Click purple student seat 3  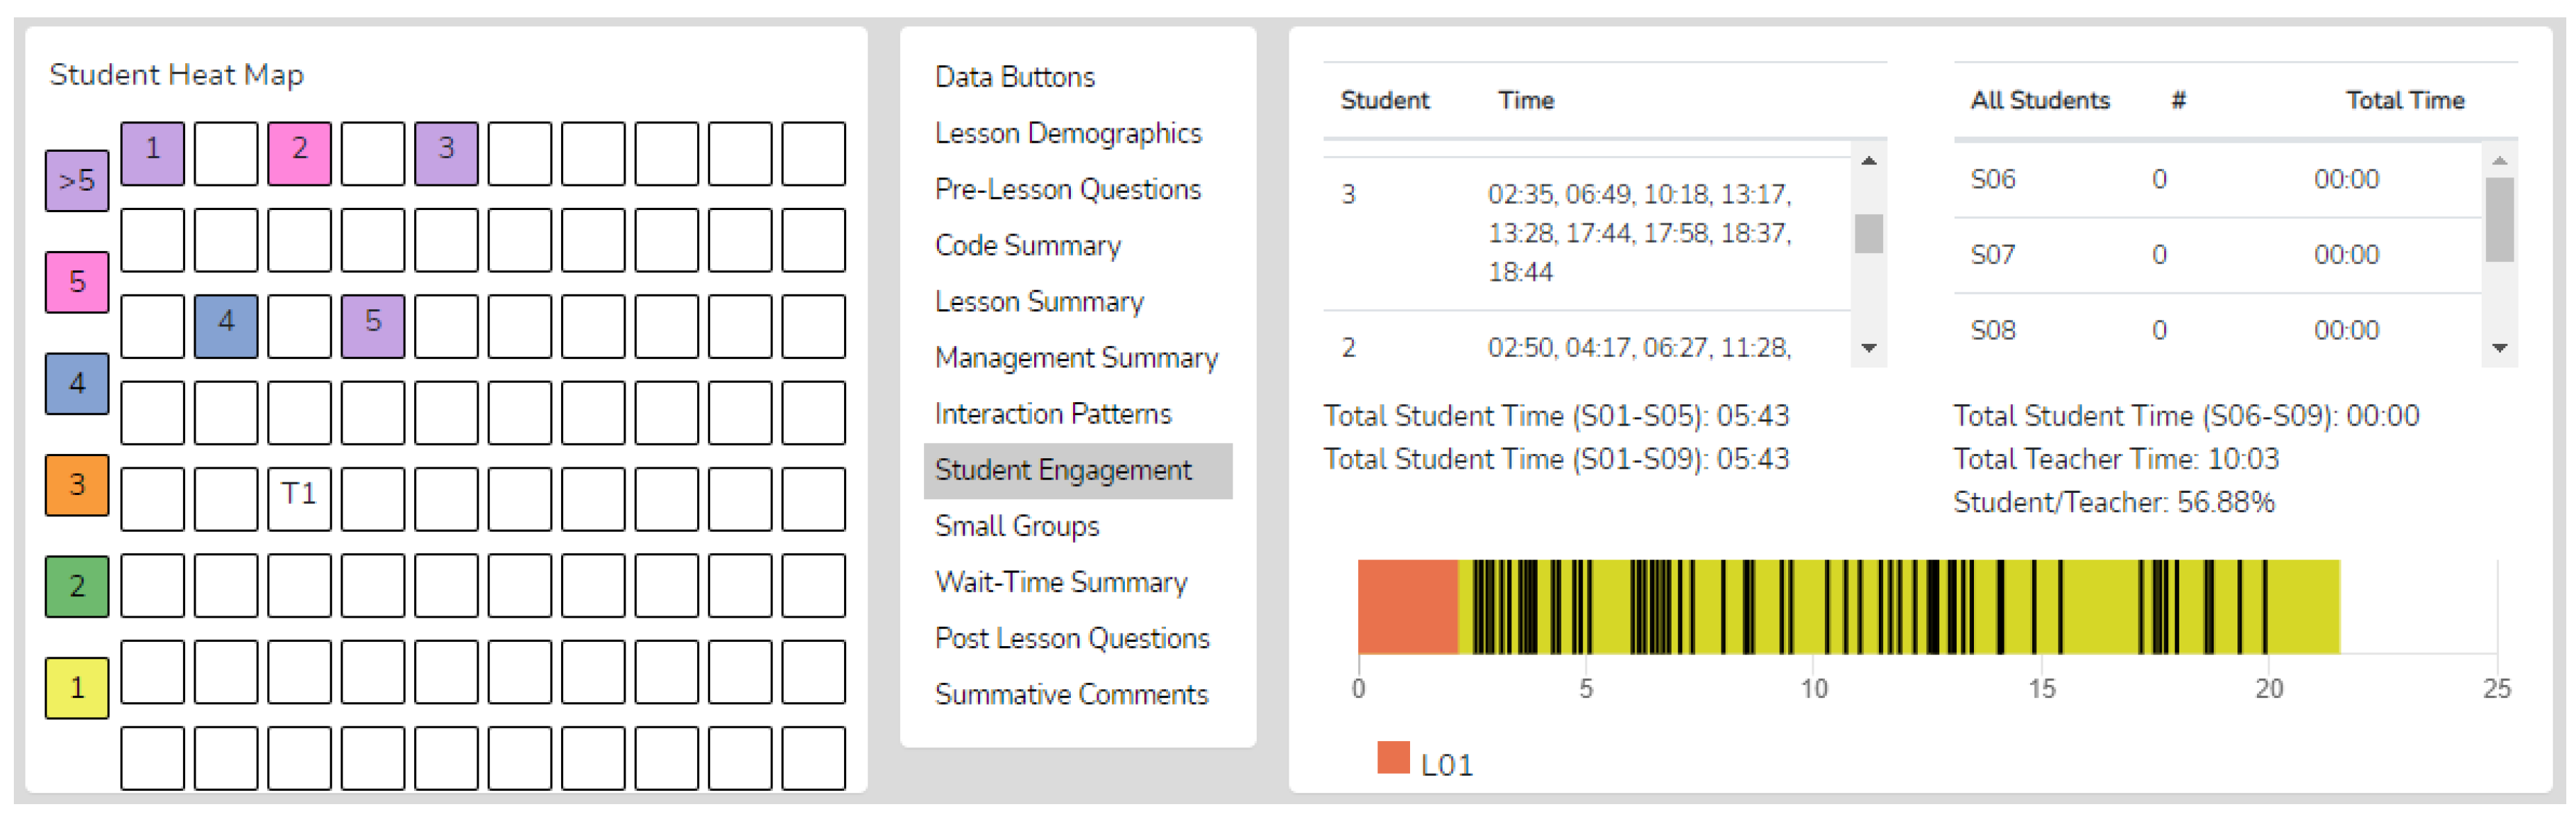446,153
